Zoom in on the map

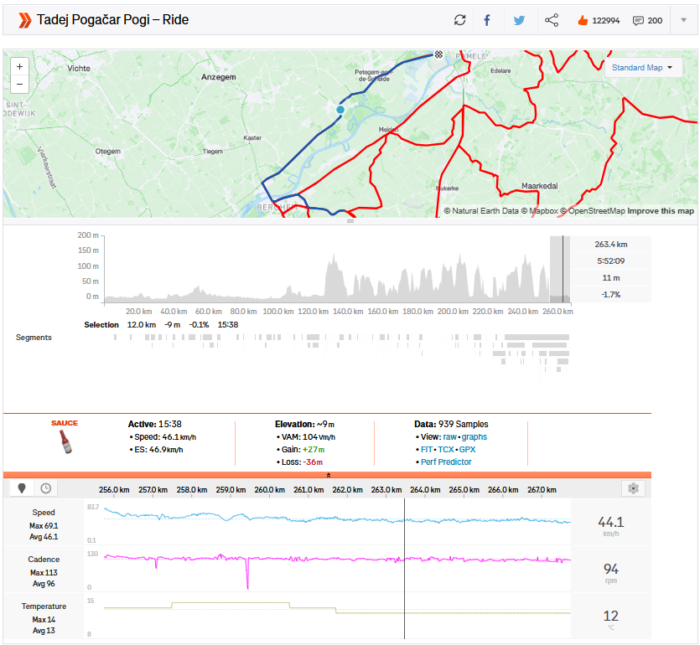click(19, 66)
